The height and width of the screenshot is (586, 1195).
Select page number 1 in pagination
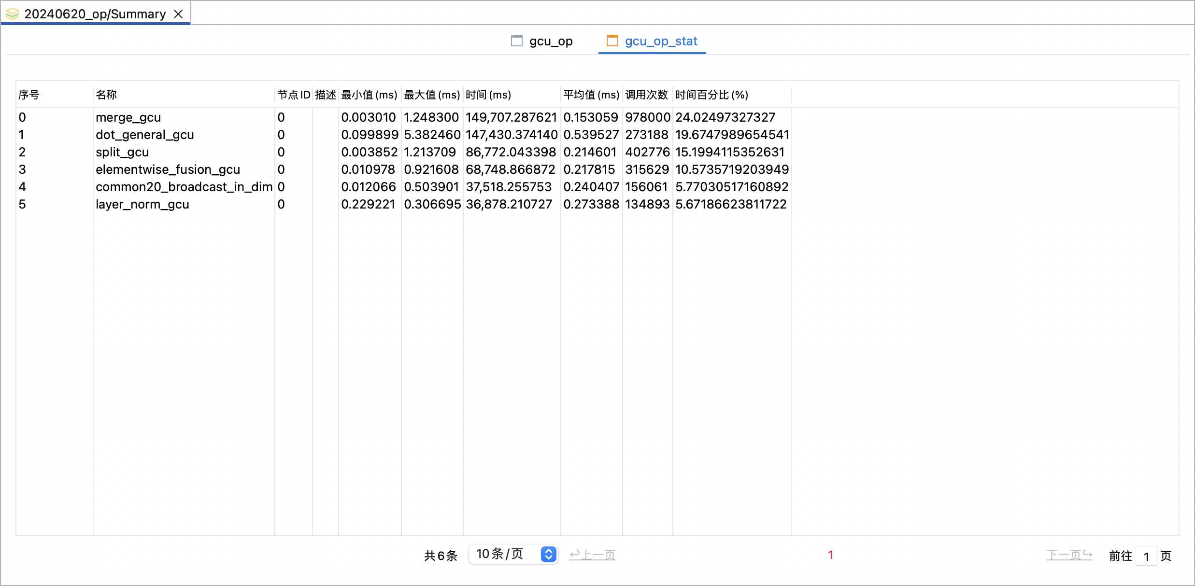(x=830, y=555)
